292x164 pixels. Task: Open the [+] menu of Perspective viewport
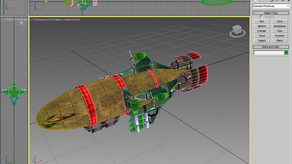coord(32,20)
